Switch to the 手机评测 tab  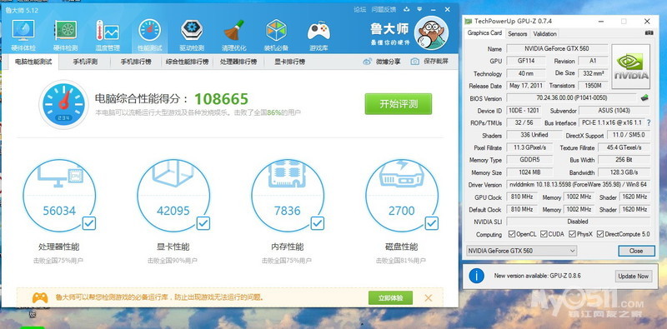[85, 62]
